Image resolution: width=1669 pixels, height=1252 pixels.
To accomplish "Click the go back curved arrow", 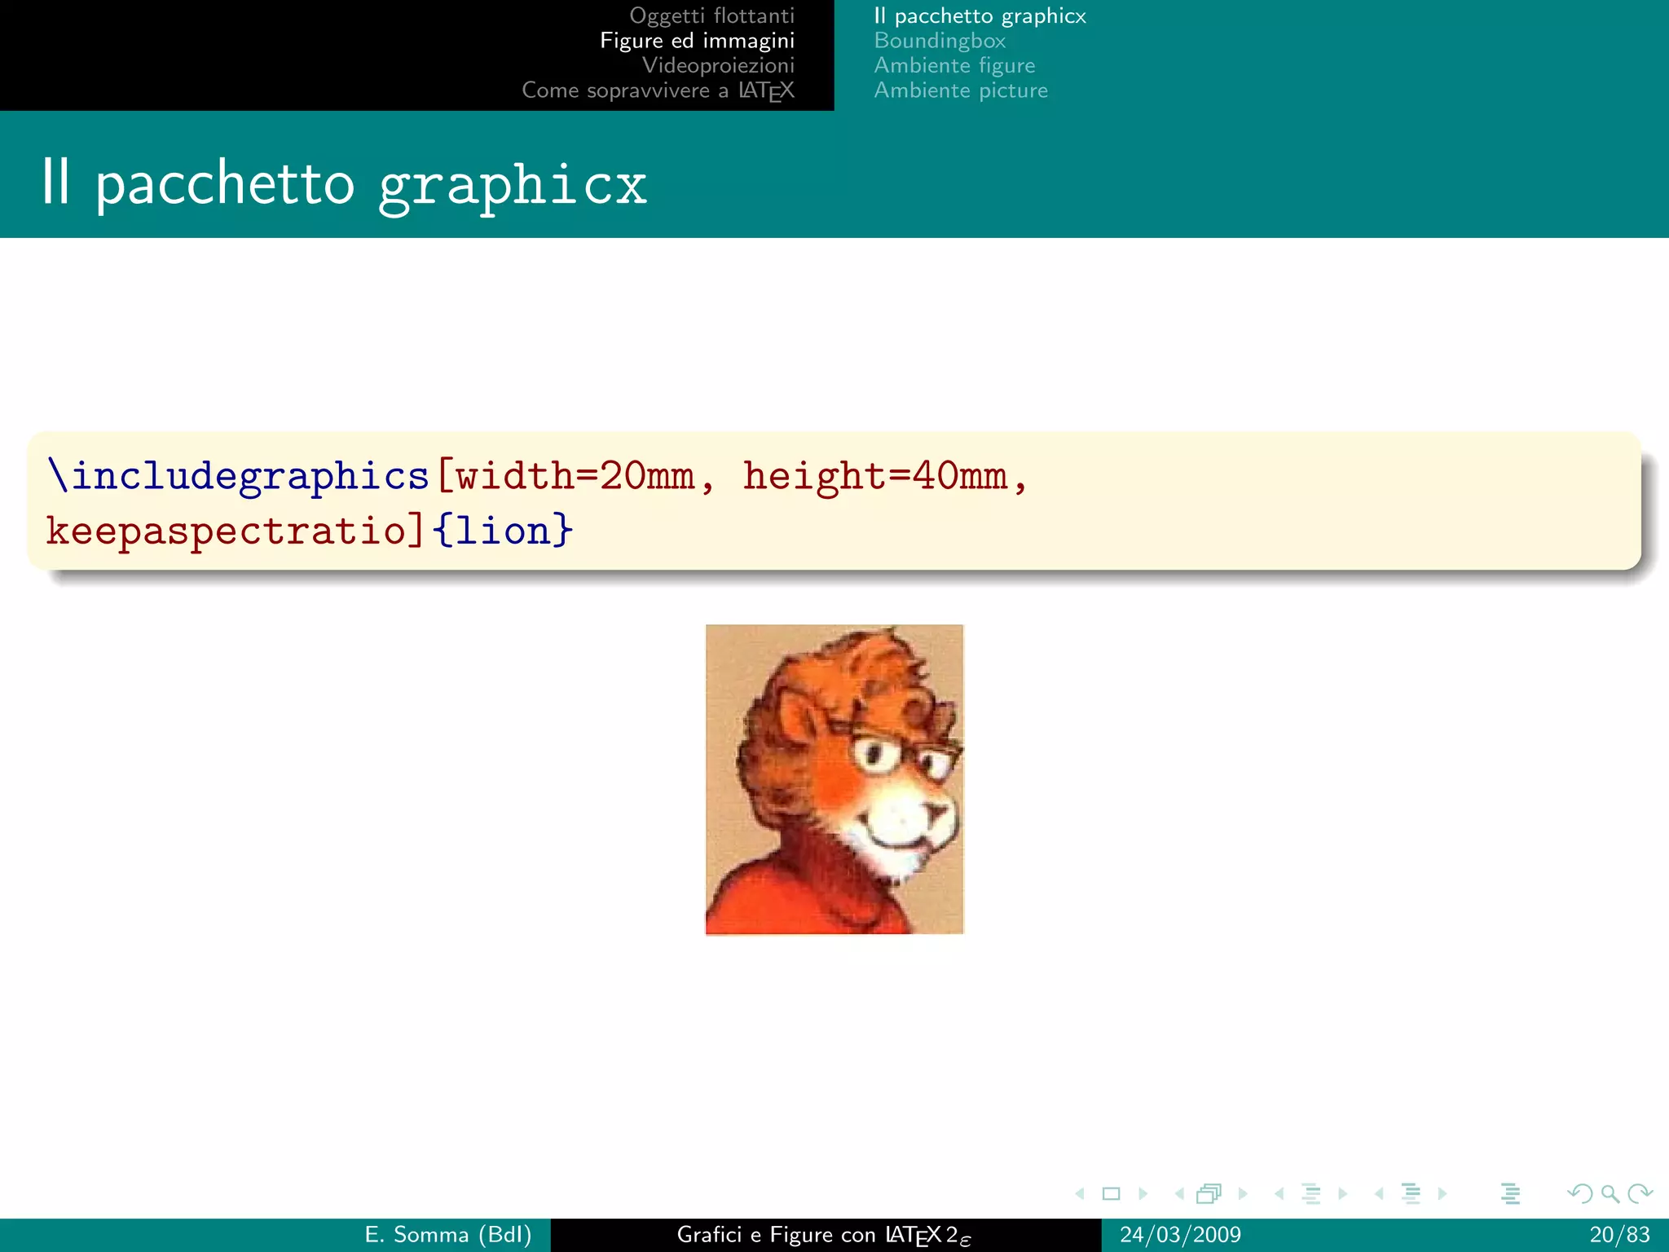I will pos(1579,1194).
